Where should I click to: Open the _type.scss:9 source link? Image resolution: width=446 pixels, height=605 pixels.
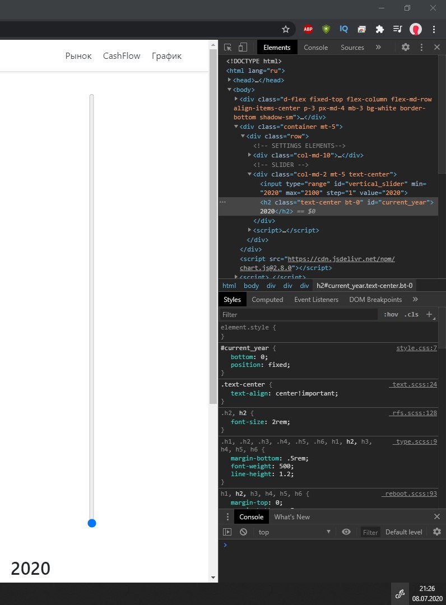click(415, 441)
